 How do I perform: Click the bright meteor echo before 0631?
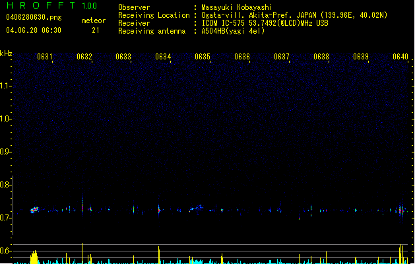pos(34,210)
